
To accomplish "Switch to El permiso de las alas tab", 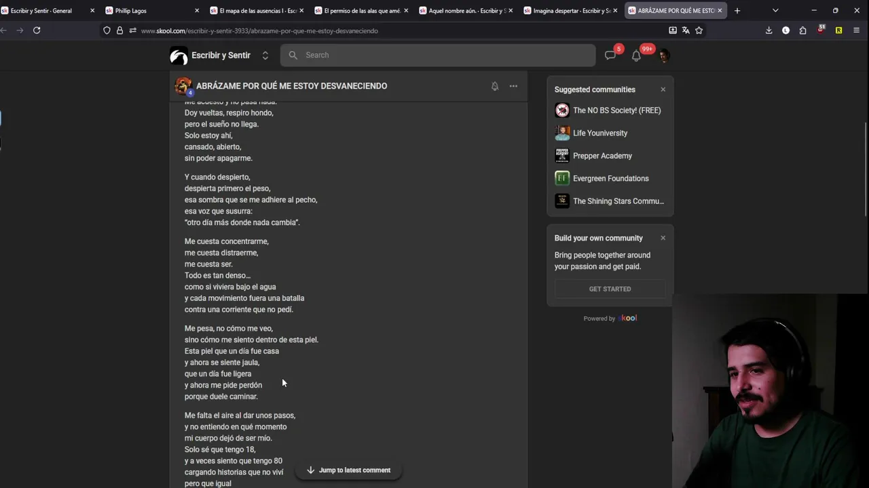I will 360,11.
